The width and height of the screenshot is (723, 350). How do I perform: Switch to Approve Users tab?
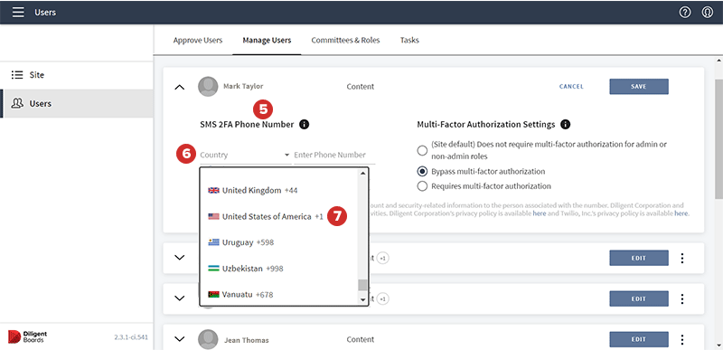point(198,40)
